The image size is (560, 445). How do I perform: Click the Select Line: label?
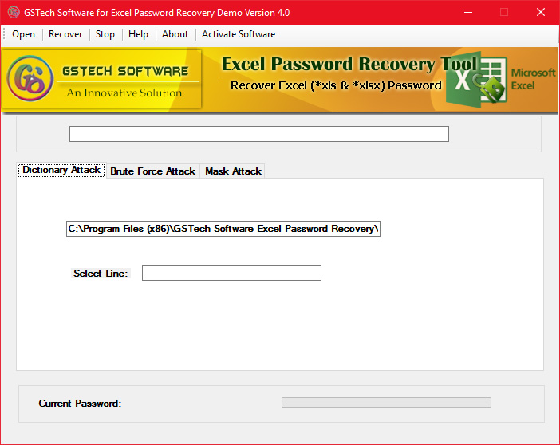coord(101,274)
